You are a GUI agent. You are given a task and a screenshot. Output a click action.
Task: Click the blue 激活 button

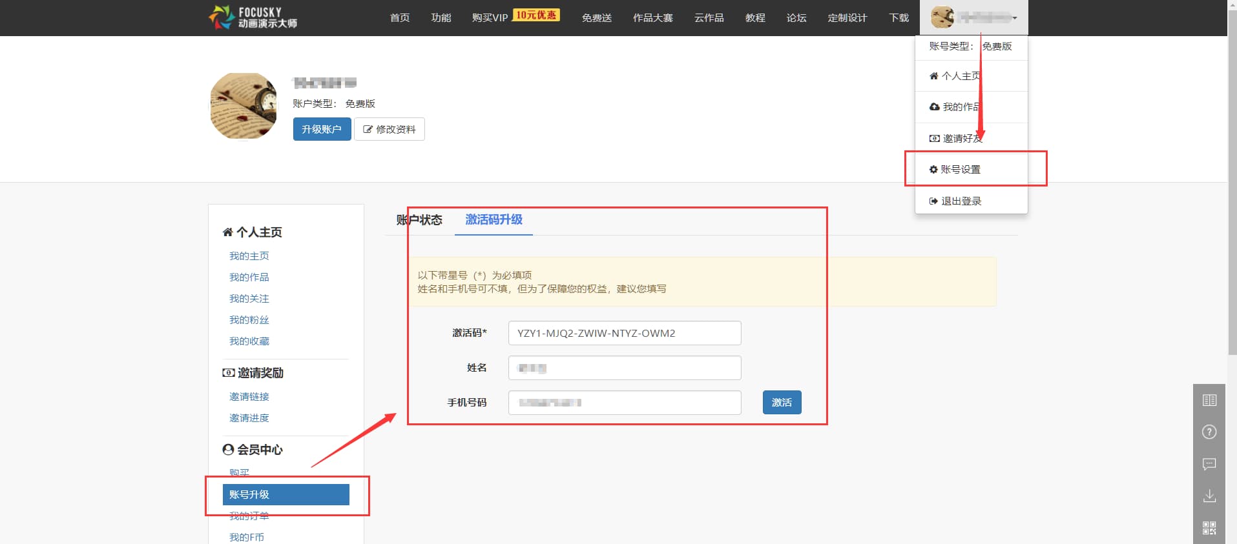pos(782,403)
